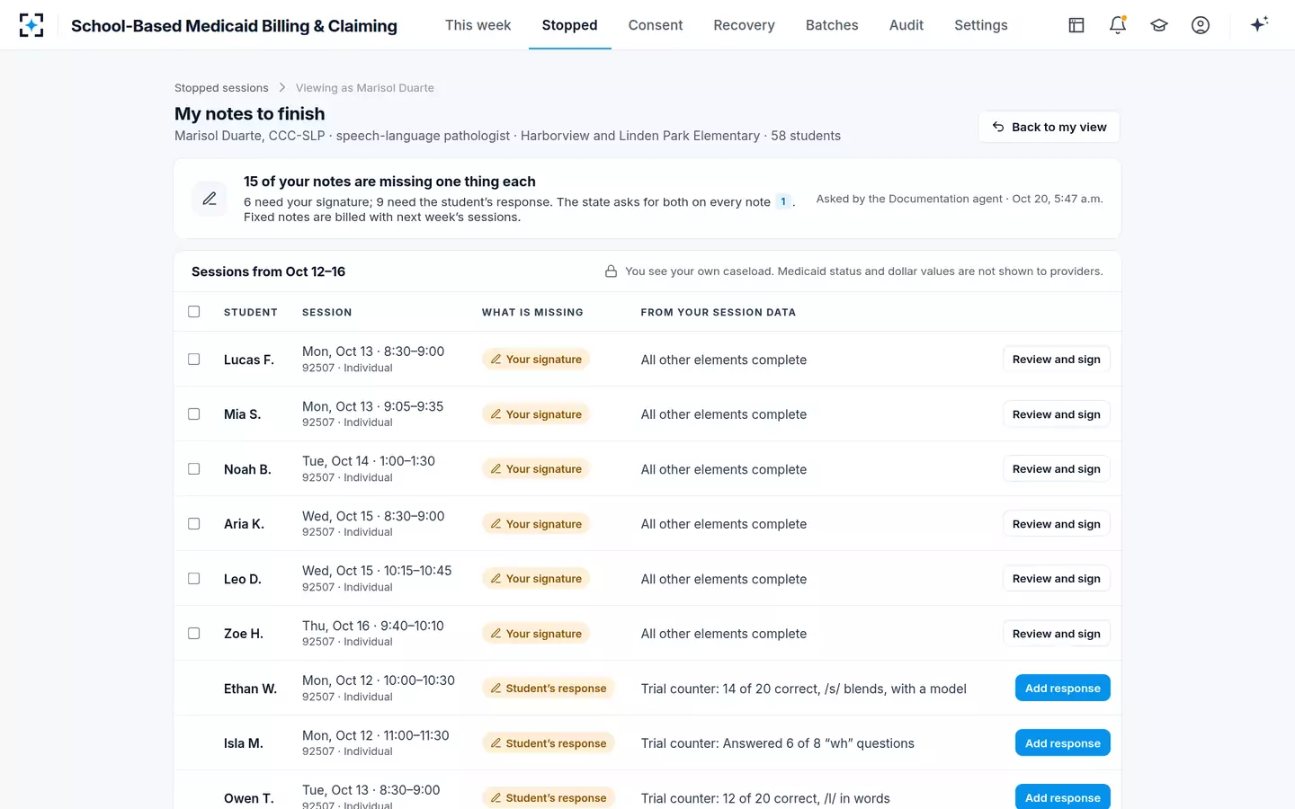Add response for Owen T.
Screen dimensions: 1295x809
pyautogui.click(x=1062, y=797)
